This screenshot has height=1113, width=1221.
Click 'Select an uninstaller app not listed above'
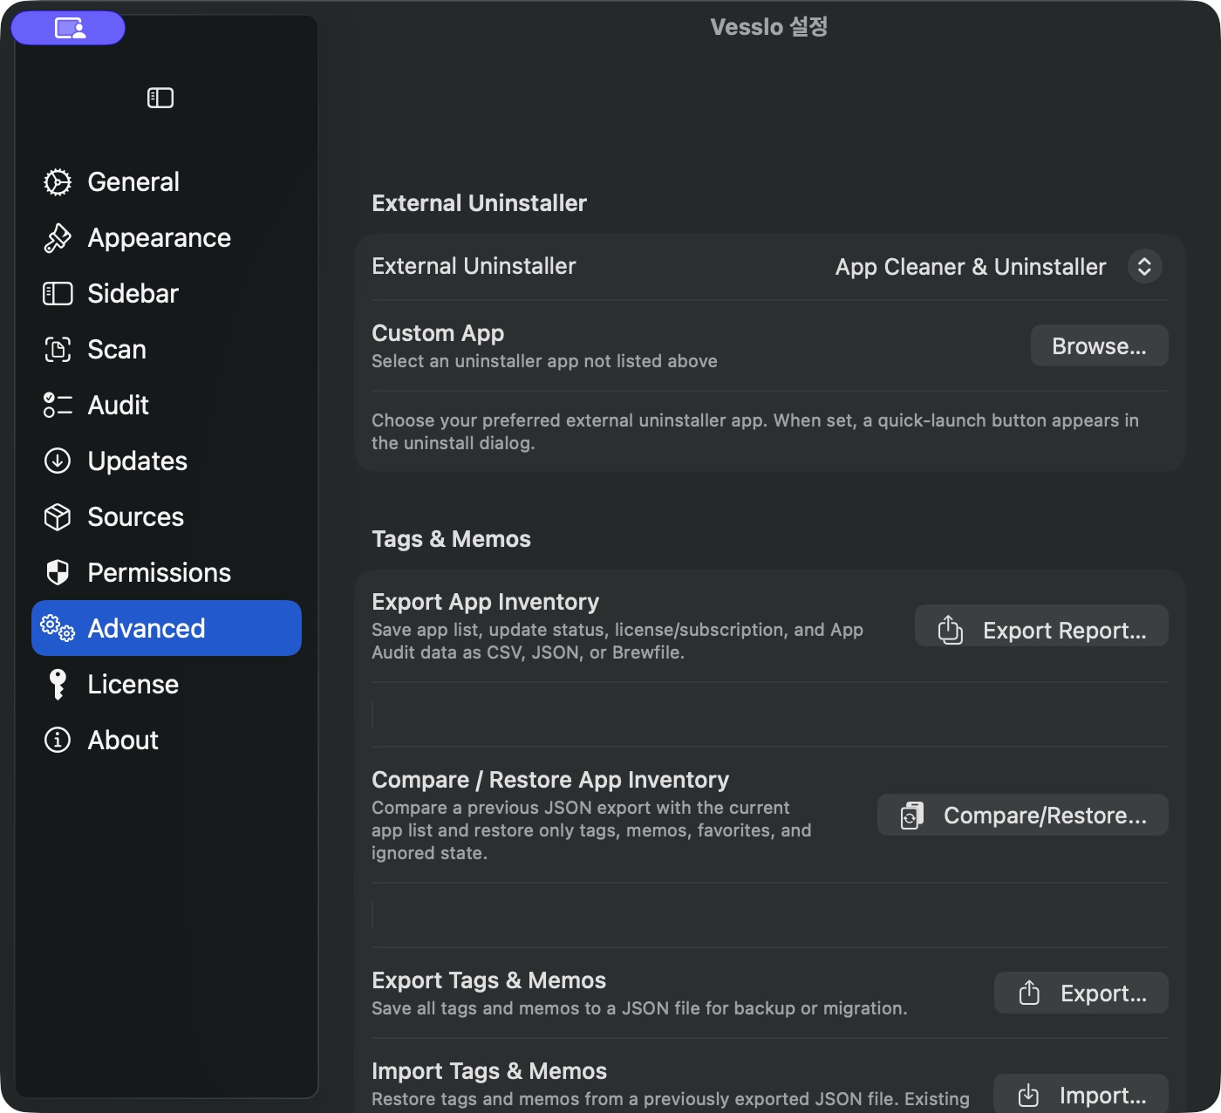click(x=544, y=361)
